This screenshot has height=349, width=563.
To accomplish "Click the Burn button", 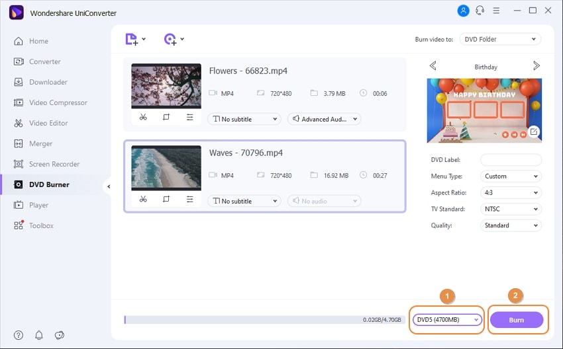I will tap(517, 320).
